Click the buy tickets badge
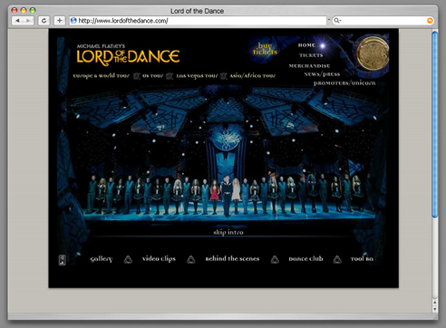446x328 pixels. 265,49
